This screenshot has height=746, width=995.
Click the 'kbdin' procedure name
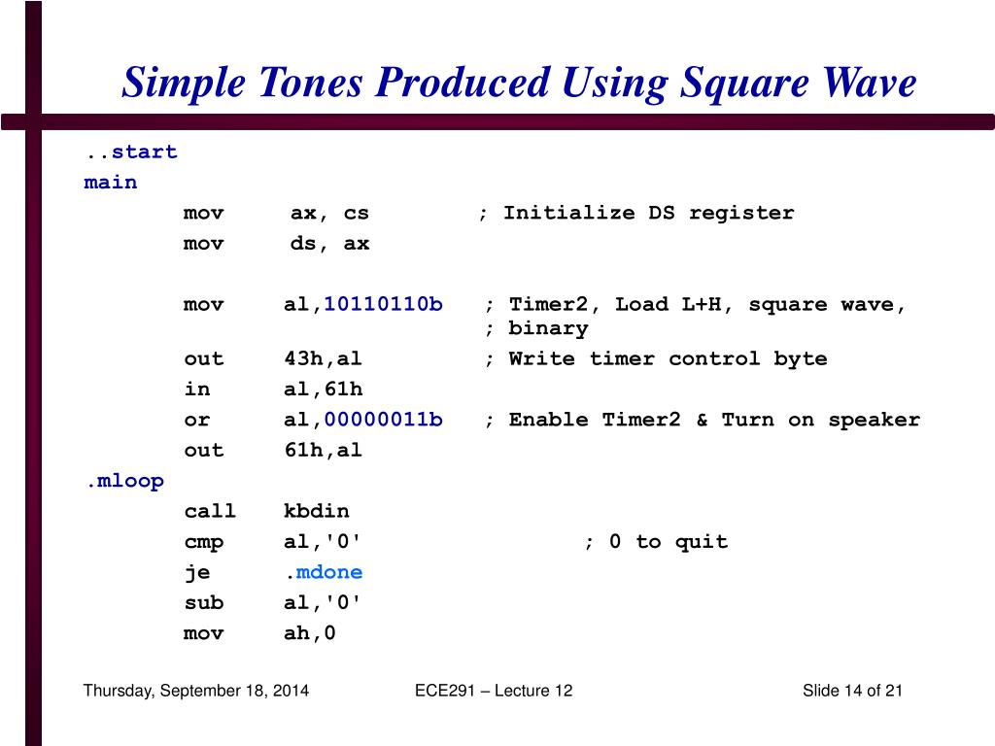316,511
